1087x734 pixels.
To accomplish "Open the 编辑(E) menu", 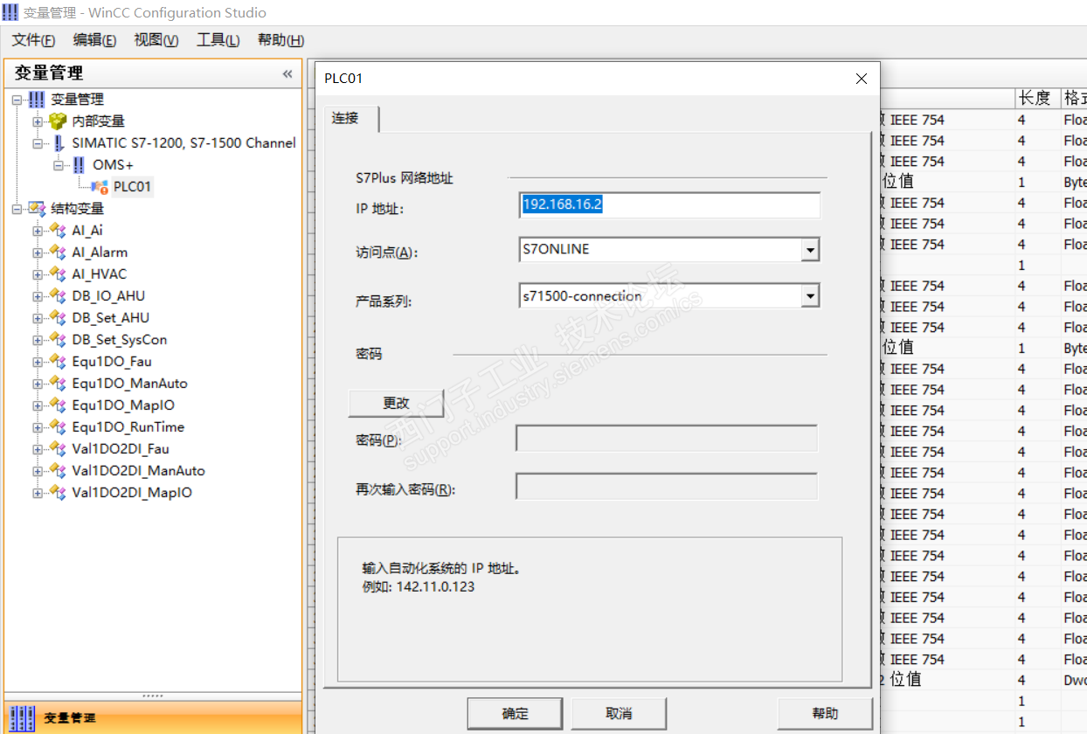I will (94, 40).
